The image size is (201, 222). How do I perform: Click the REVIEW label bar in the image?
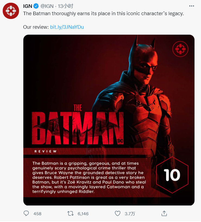pos(88,151)
